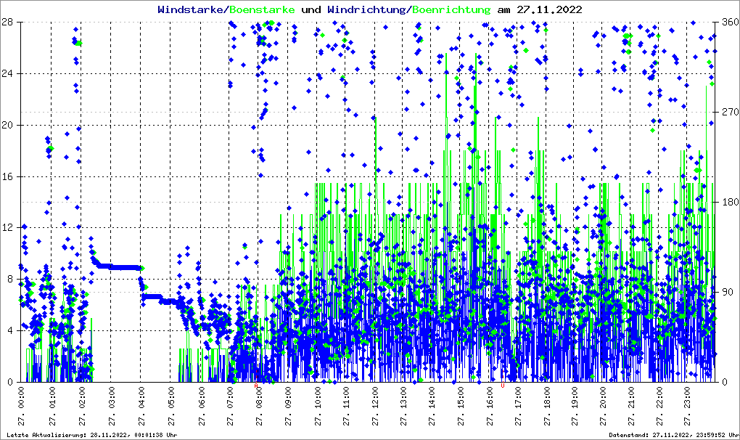Viewport: 740px width, 440px height.
Task: Click the 8 wind speed axis label
Action: pyautogui.click(x=9, y=279)
